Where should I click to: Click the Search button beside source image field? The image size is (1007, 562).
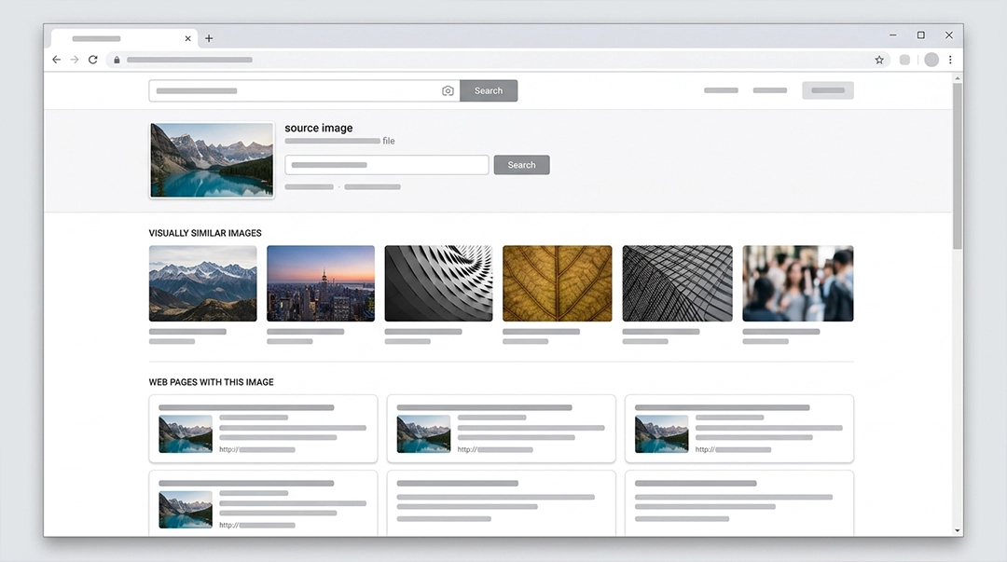[521, 165]
